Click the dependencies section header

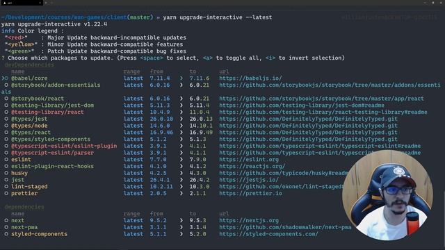click(24, 207)
